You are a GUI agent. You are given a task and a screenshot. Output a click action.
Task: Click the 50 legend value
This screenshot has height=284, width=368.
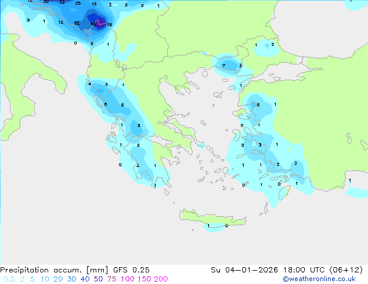(x=98, y=279)
